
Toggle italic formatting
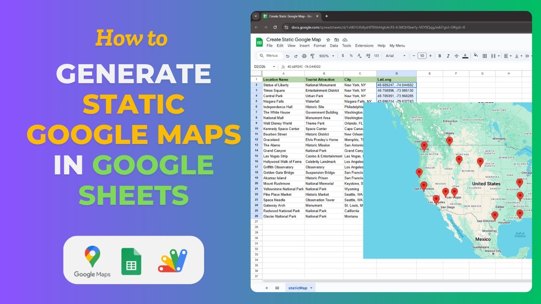(448, 56)
